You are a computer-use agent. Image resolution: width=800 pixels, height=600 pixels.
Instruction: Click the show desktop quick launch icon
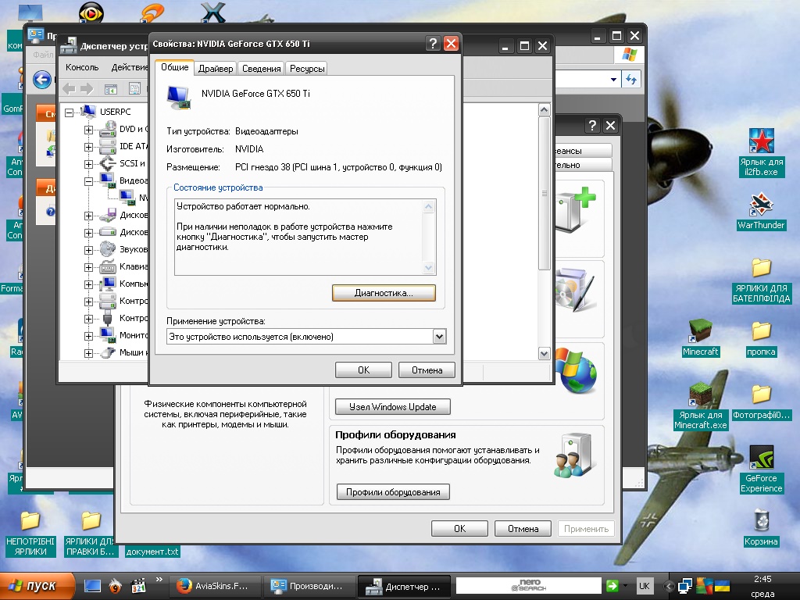(x=92, y=586)
